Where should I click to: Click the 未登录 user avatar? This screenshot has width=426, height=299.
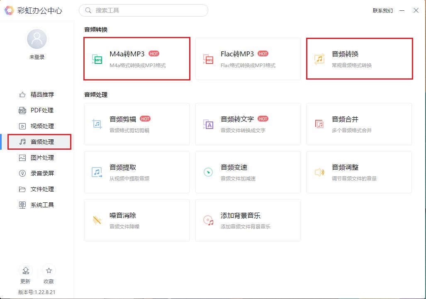37,39
